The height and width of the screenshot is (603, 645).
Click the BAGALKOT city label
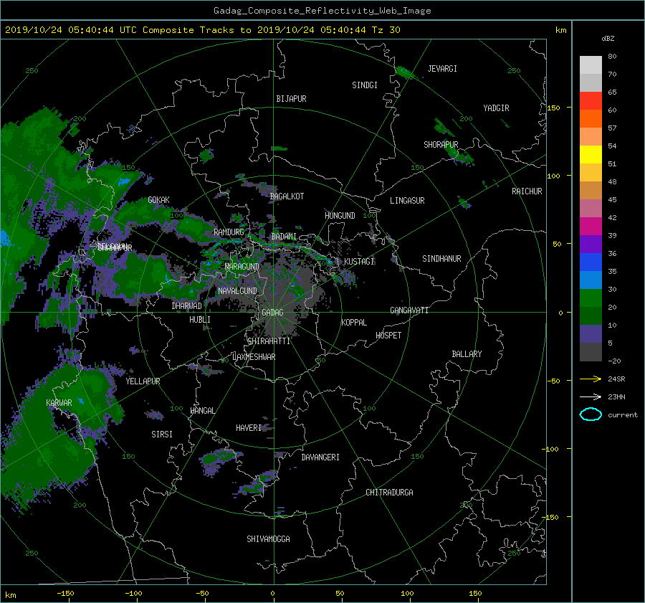pyautogui.click(x=287, y=196)
